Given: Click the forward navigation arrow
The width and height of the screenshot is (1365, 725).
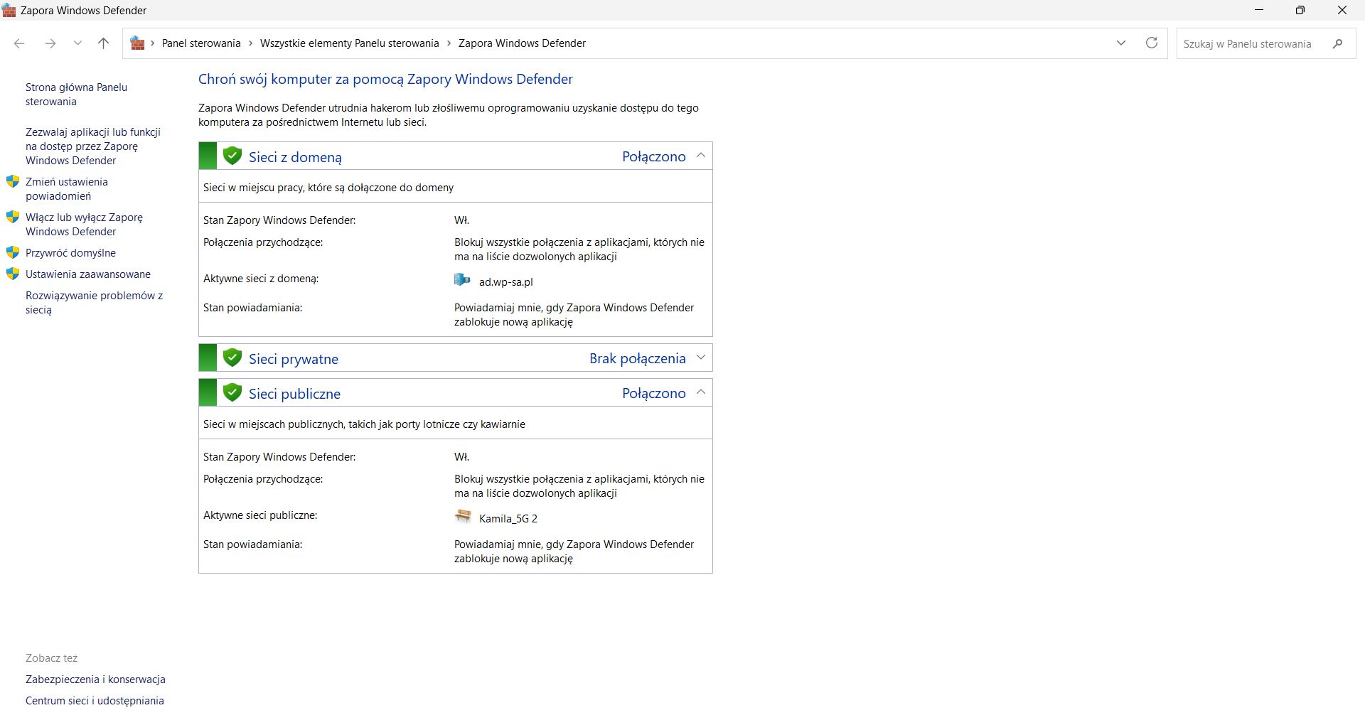Looking at the screenshot, I should tap(50, 43).
